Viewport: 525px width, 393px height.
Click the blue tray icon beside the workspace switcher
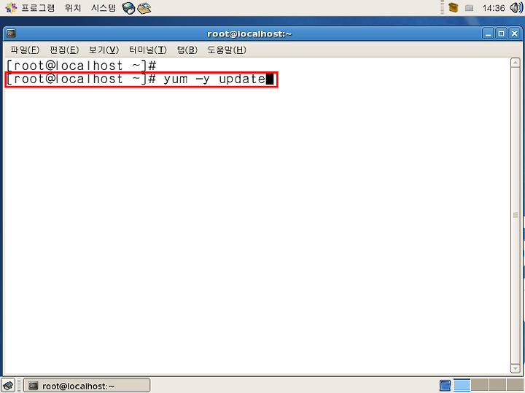pos(445,385)
